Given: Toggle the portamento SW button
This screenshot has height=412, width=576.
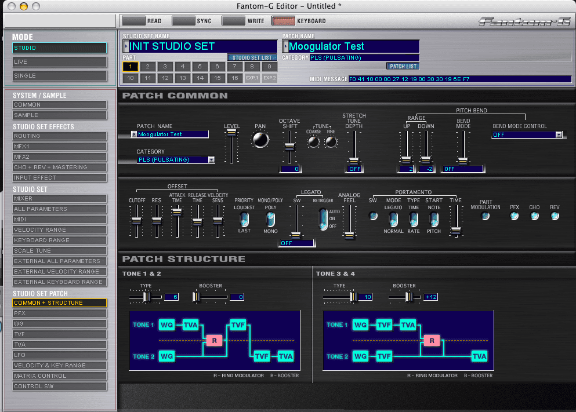Looking at the screenshot, I should pos(373,216).
